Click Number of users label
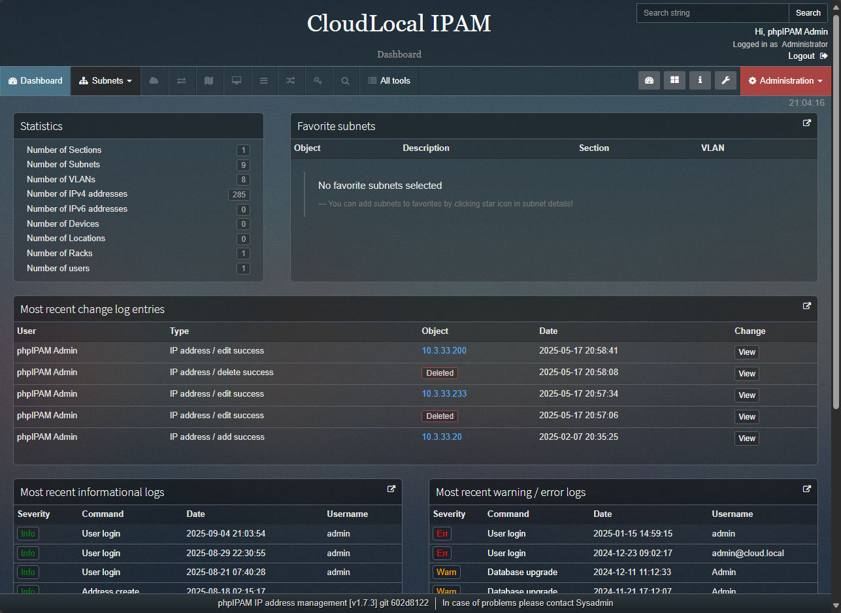Screen dimensions: 841x613 tap(58, 269)
